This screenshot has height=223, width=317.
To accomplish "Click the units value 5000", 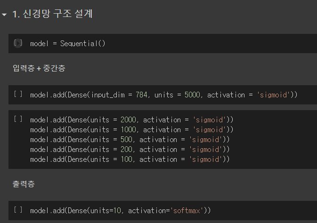I will point(192,95).
